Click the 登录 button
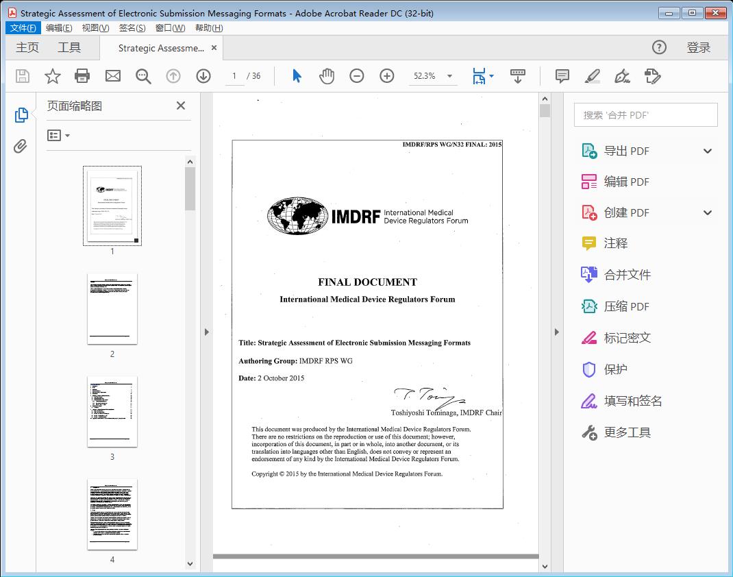 click(x=699, y=47)
